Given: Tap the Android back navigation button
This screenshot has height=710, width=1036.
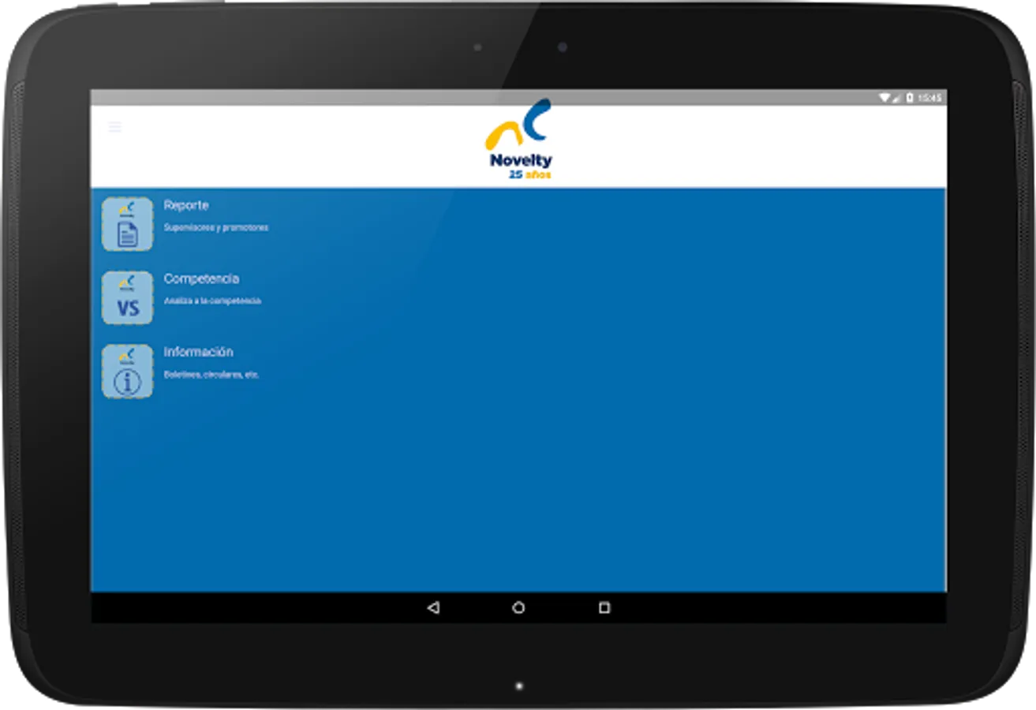Looking at the screenshot, I should click(x=432, y=608).
